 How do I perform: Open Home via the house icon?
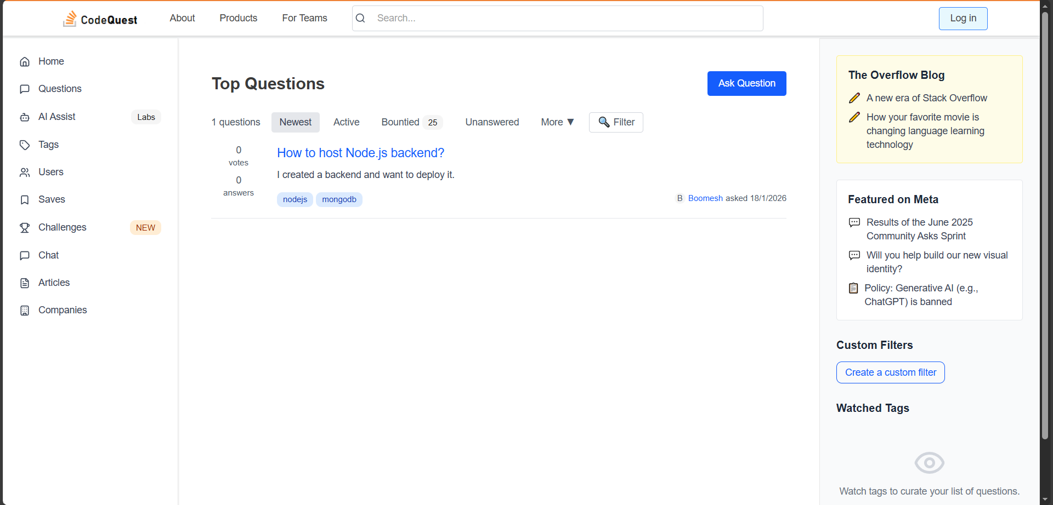(x=25, y=62)
